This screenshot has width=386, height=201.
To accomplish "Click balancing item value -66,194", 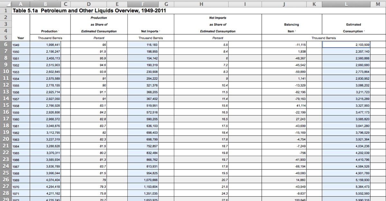I will [284, 166].
